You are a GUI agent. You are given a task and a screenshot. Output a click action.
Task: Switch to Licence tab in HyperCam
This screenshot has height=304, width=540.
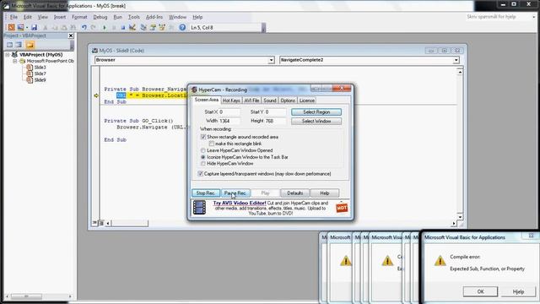[x=307, y=100]
